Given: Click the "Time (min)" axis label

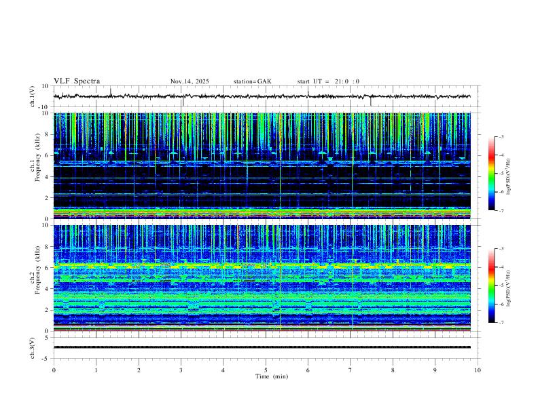Looking at the screenshot, I should [272, 376].
